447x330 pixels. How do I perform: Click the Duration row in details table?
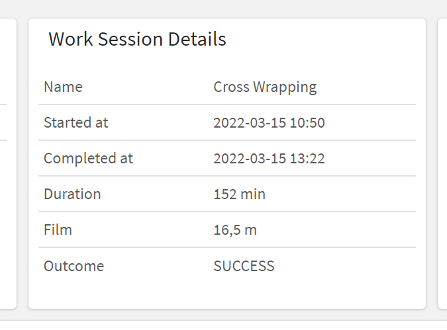[227, 194]
